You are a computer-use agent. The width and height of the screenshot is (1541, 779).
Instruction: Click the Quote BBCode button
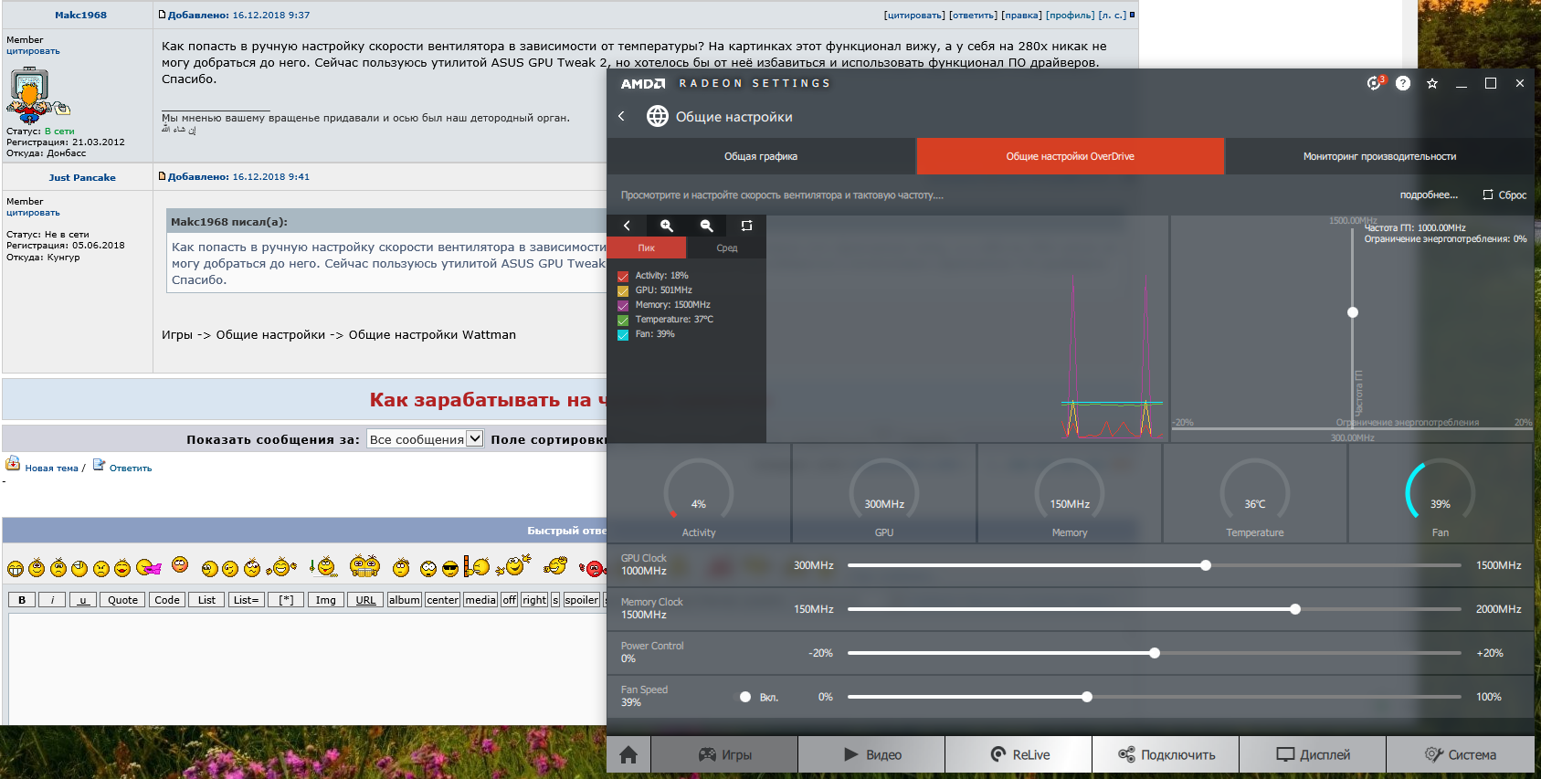123,600
